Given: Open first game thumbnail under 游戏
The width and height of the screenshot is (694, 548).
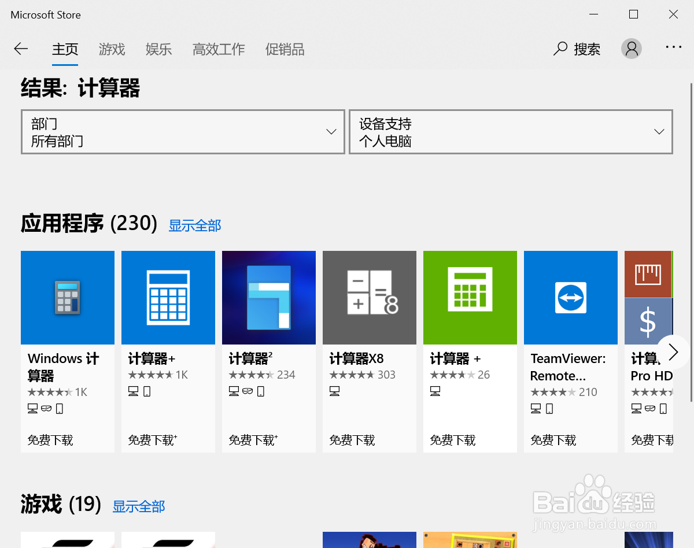Looking at the screenshot, I should pos(68,540).
